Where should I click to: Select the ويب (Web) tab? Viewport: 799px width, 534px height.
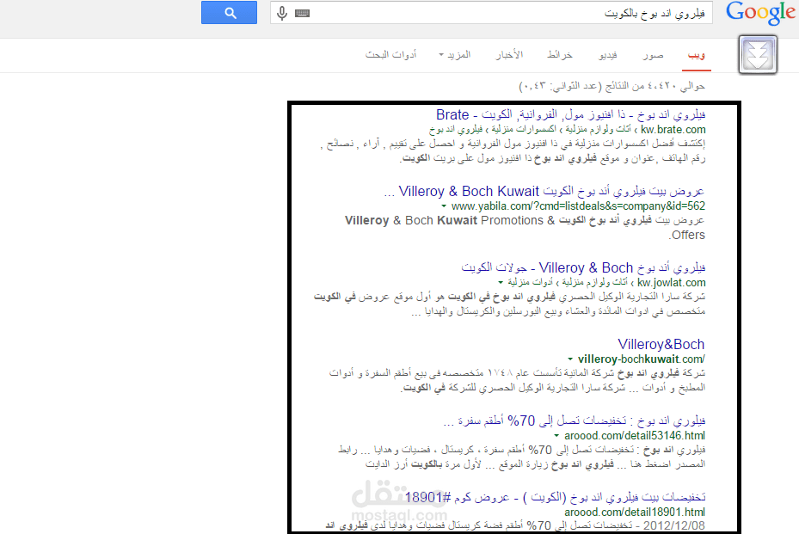[x=696, y=54]
